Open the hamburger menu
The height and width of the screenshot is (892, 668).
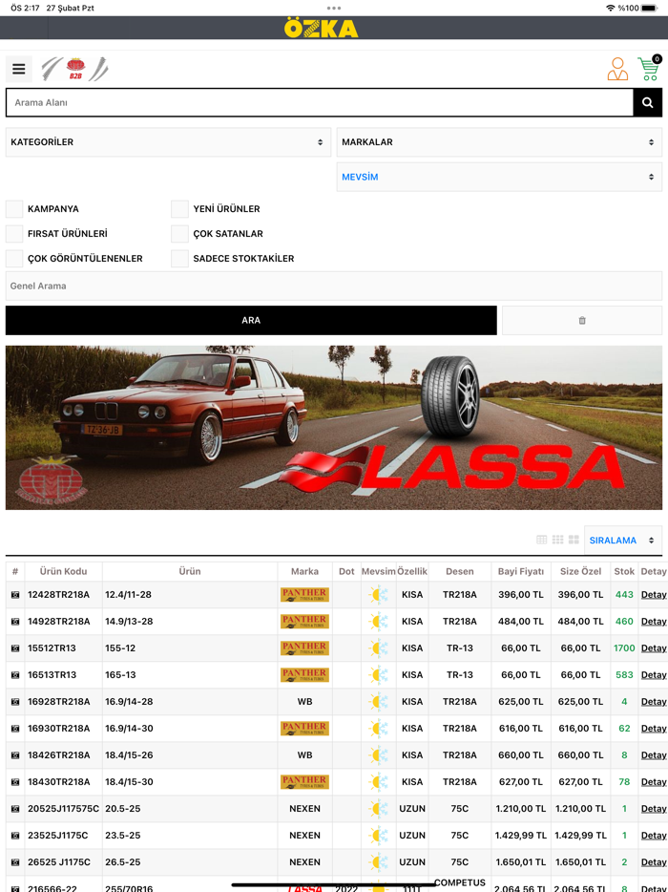coord(18,70)
